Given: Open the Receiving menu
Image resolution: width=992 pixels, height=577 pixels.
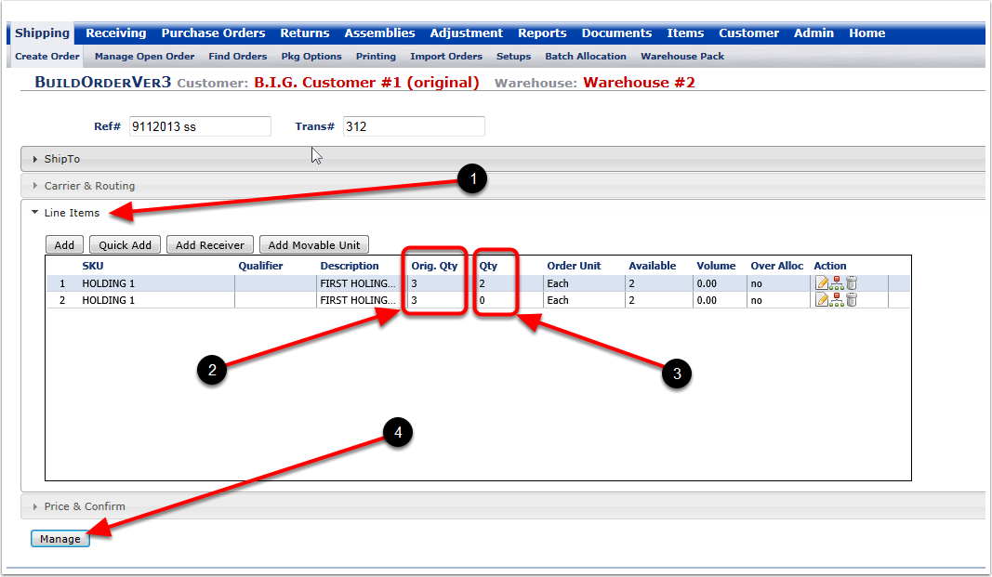Looking at the screenshot, I should [x=116, y=33].
